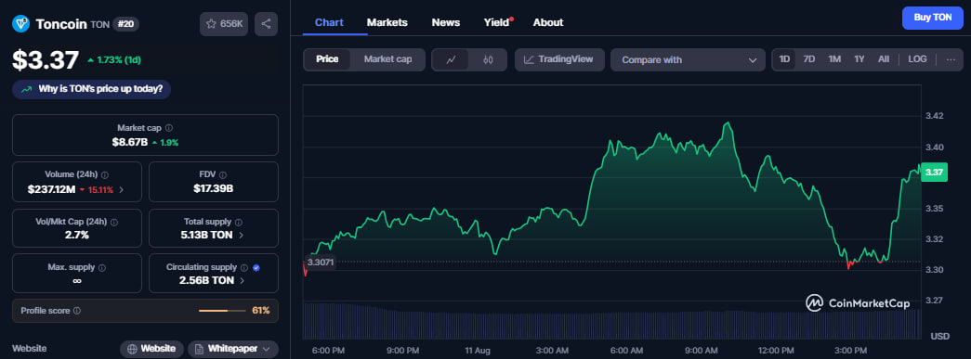Open the Markets tab
The height and width of the screenshot is (359, 971).
click(387, 22)
